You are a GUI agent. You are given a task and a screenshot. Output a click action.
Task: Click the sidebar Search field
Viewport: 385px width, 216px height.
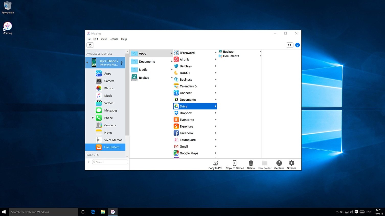110,162
